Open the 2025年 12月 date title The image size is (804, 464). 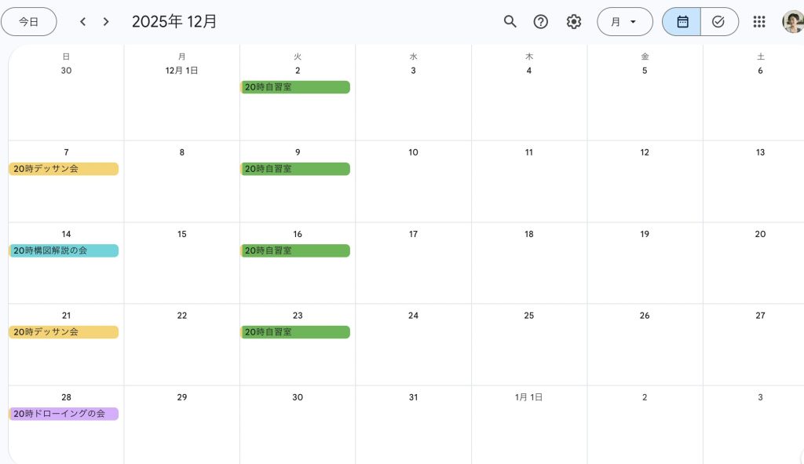[x=174, y=22]
